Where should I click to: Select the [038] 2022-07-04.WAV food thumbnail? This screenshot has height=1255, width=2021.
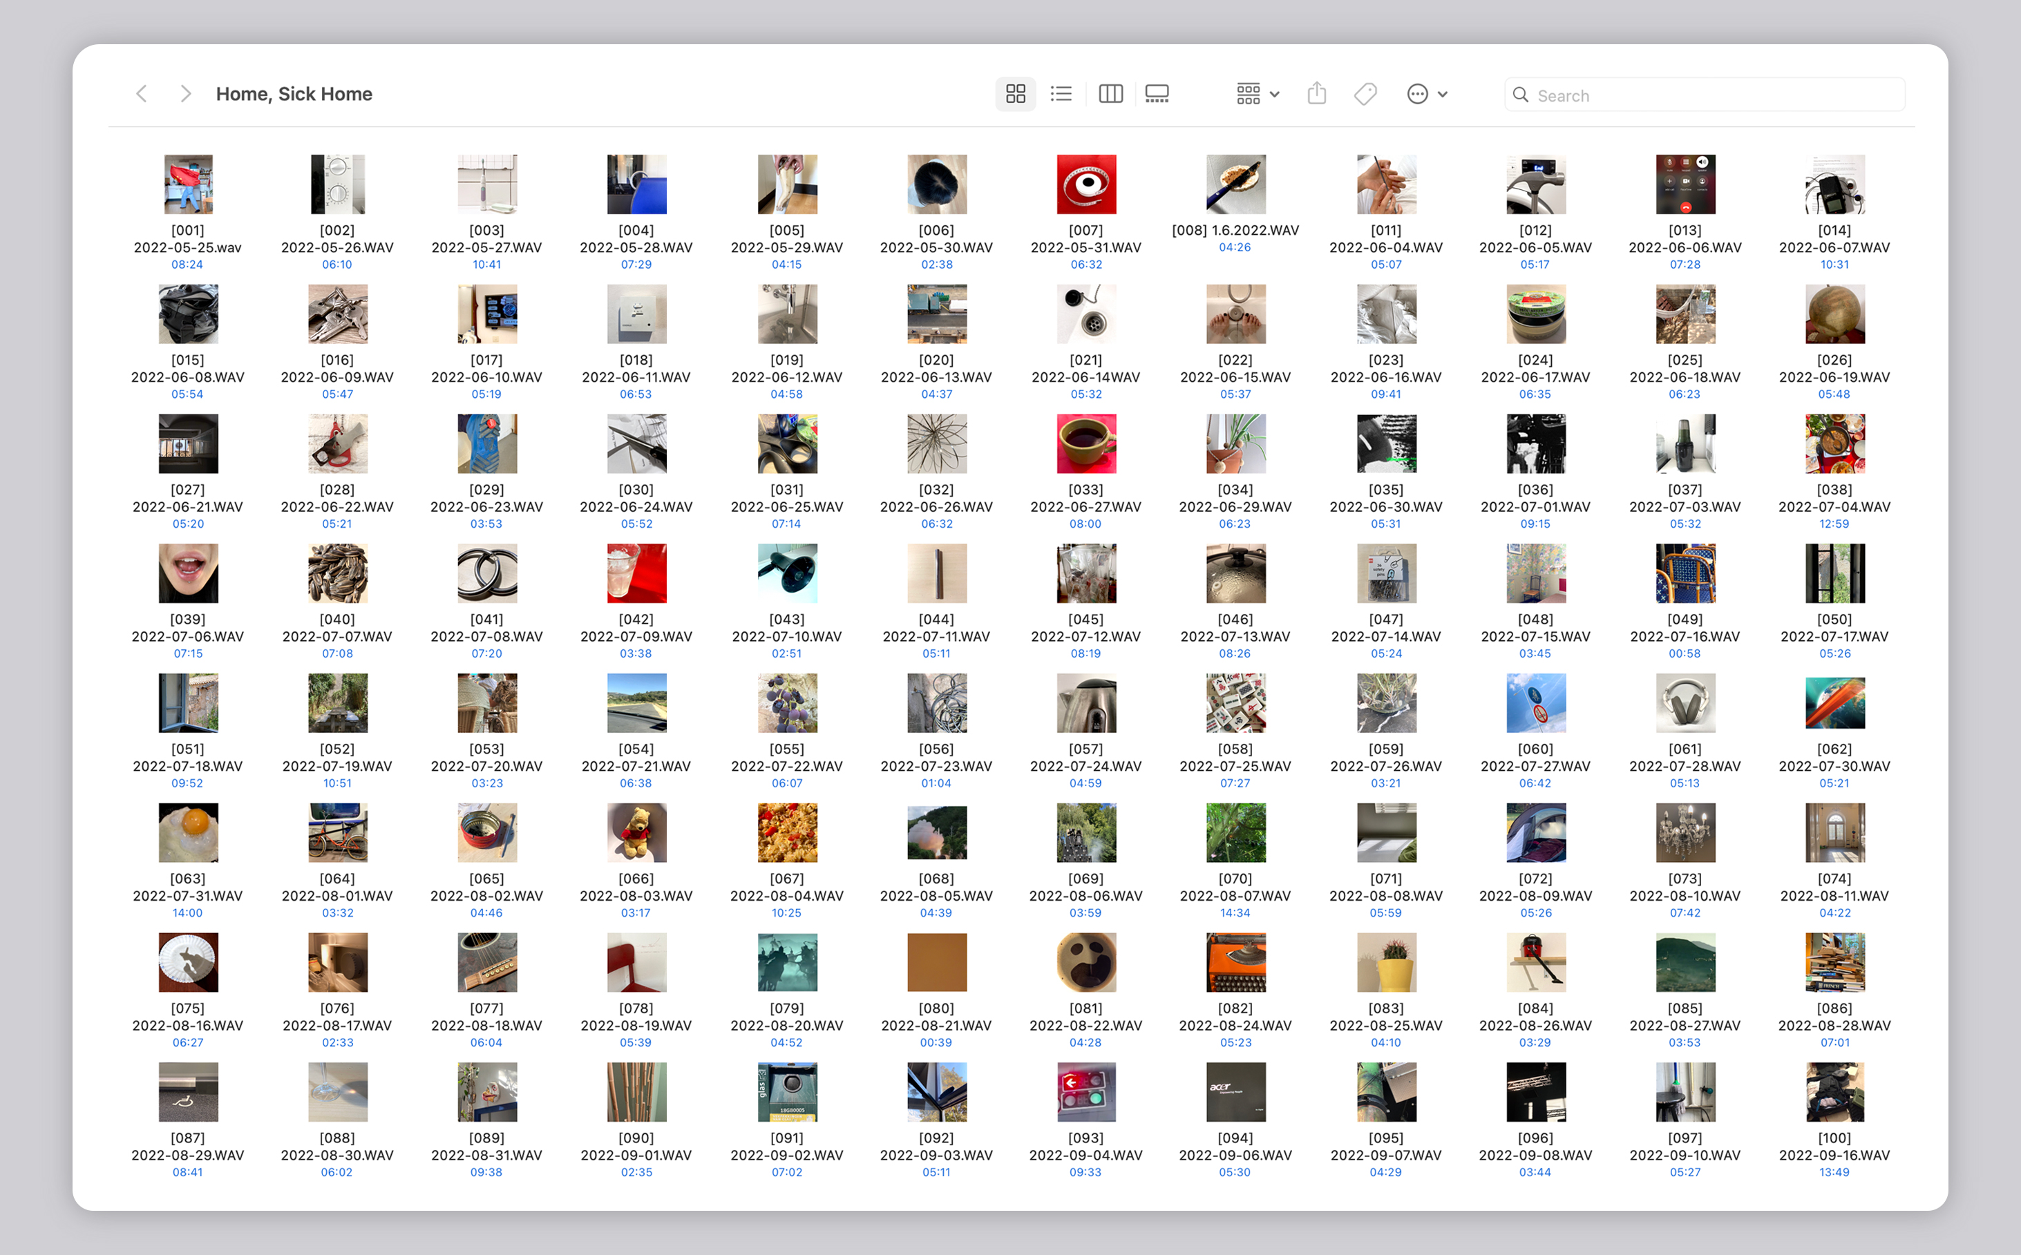pos(1834,443)
